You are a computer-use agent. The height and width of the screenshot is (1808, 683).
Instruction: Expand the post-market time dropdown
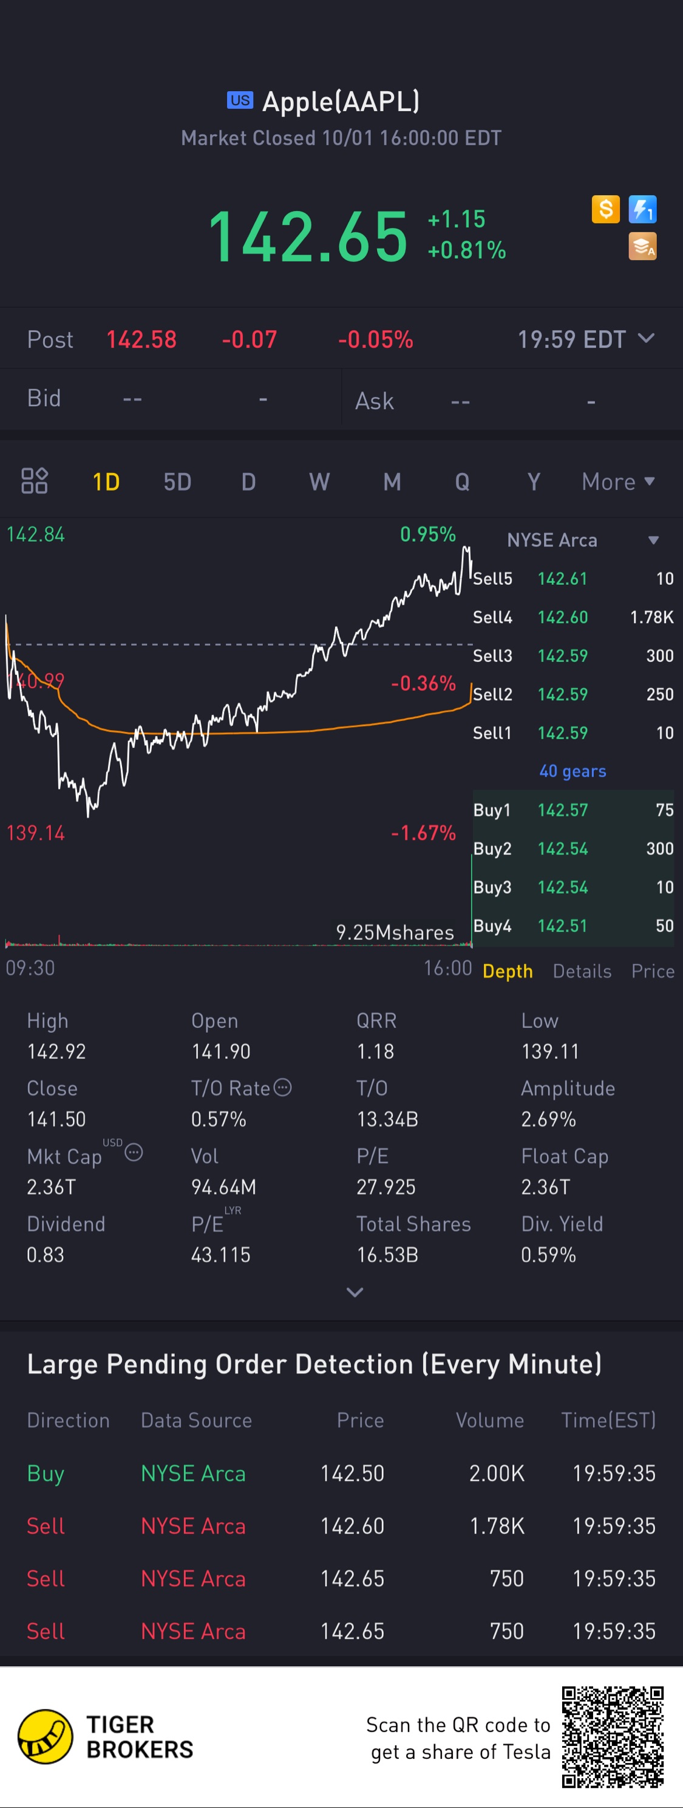pyautogui.click(x=646, y=338)
